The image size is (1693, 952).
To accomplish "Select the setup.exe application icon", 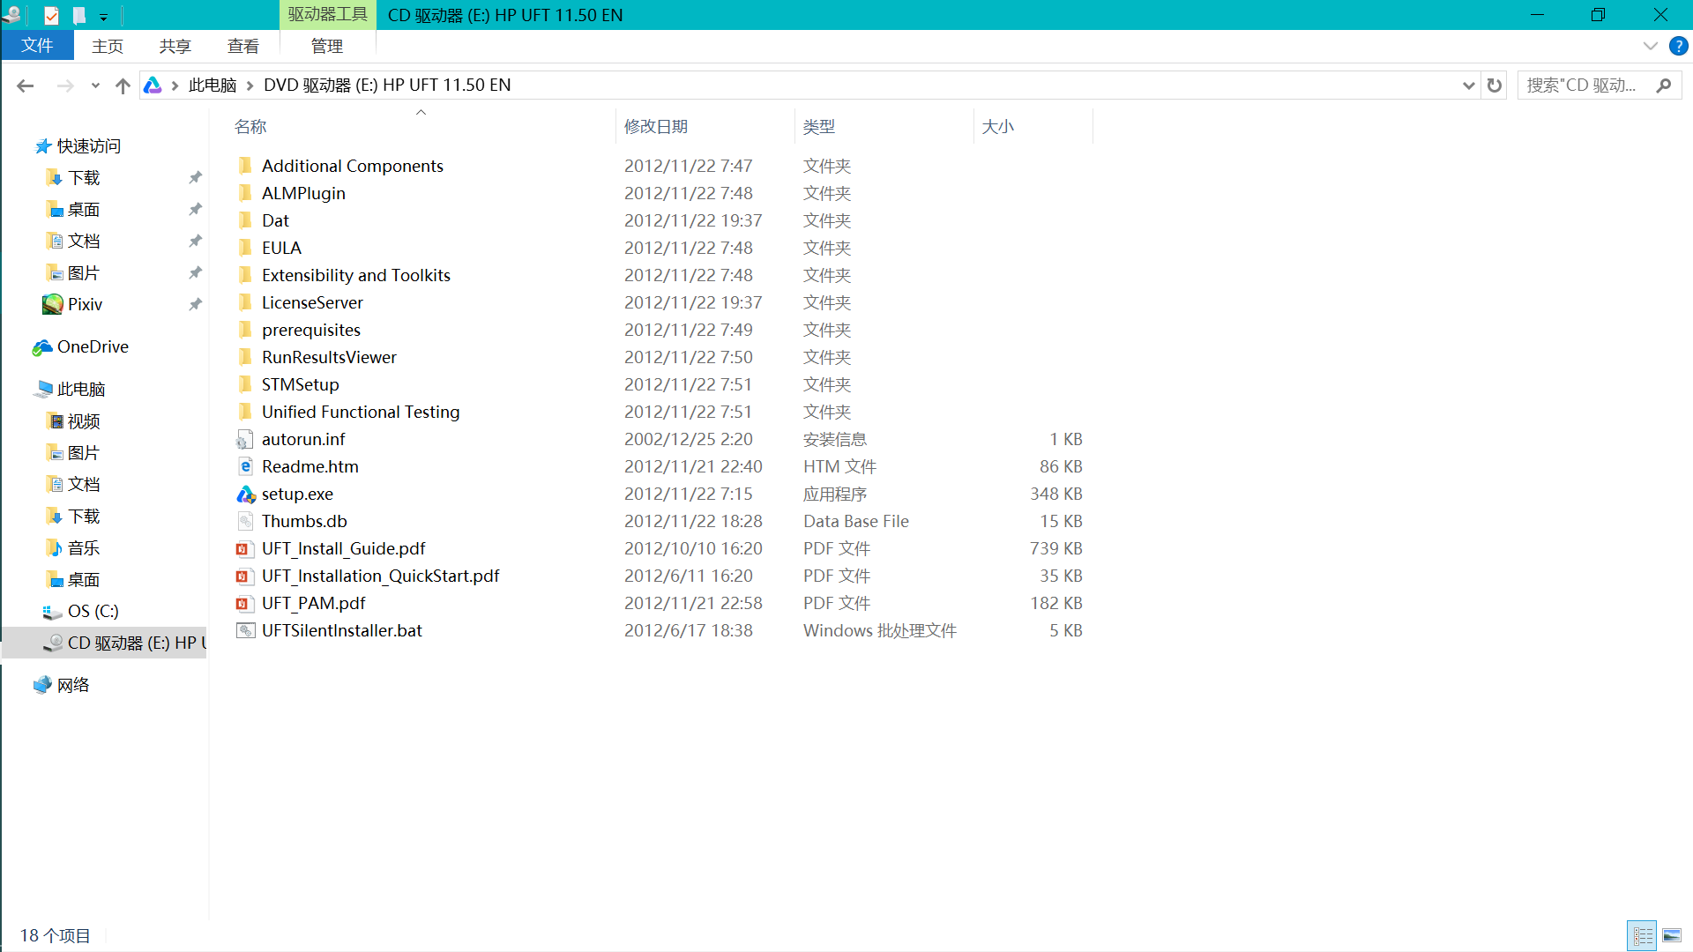I will [x=245, y=494].
